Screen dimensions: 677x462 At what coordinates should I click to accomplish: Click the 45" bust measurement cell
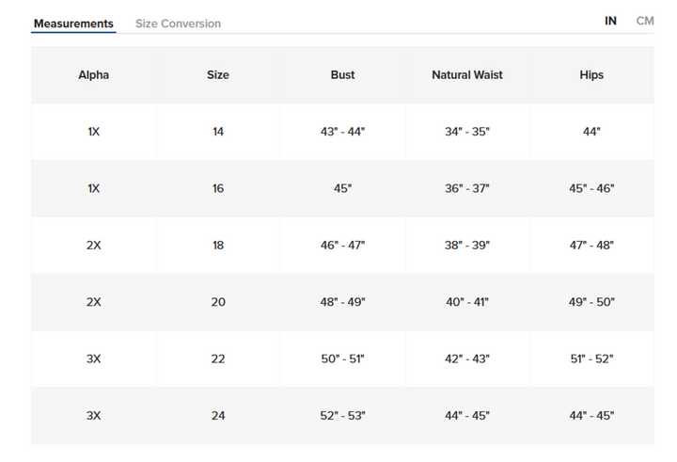342,188
